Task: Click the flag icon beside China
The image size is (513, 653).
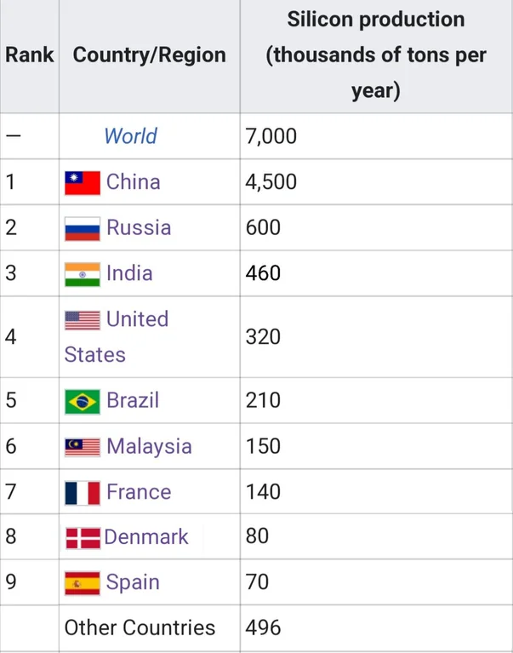Action: pyautogui.click(x=83, y=182)
